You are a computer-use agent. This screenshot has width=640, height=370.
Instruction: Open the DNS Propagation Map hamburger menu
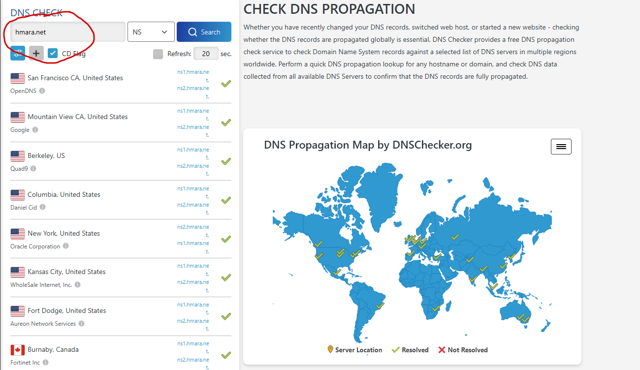[561, 147]
